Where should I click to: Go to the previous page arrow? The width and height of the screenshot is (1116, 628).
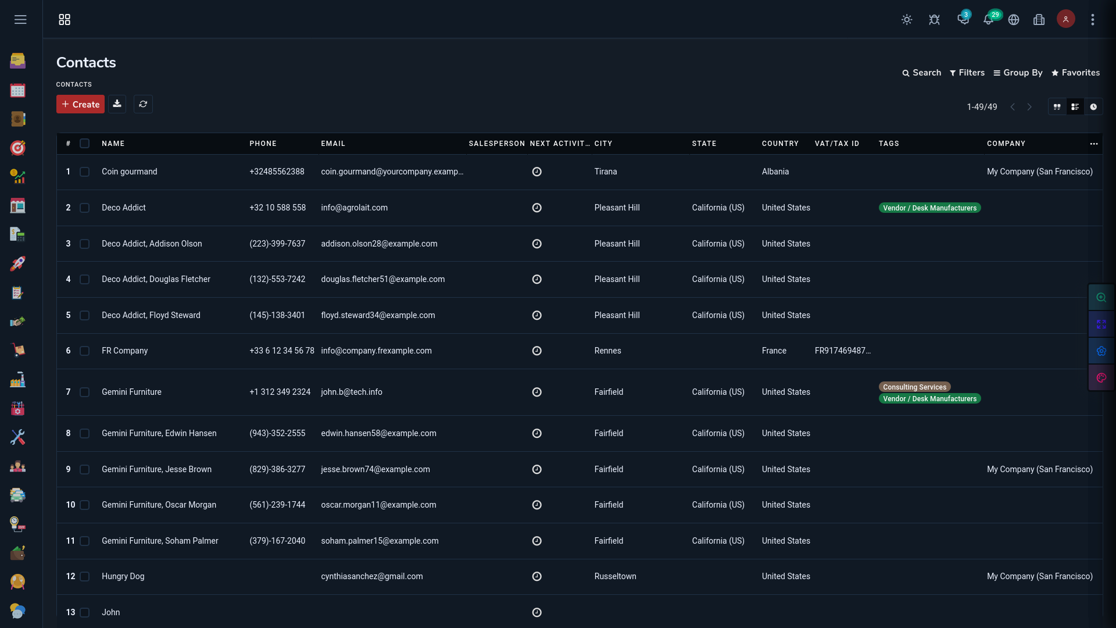click(1013, 107)
